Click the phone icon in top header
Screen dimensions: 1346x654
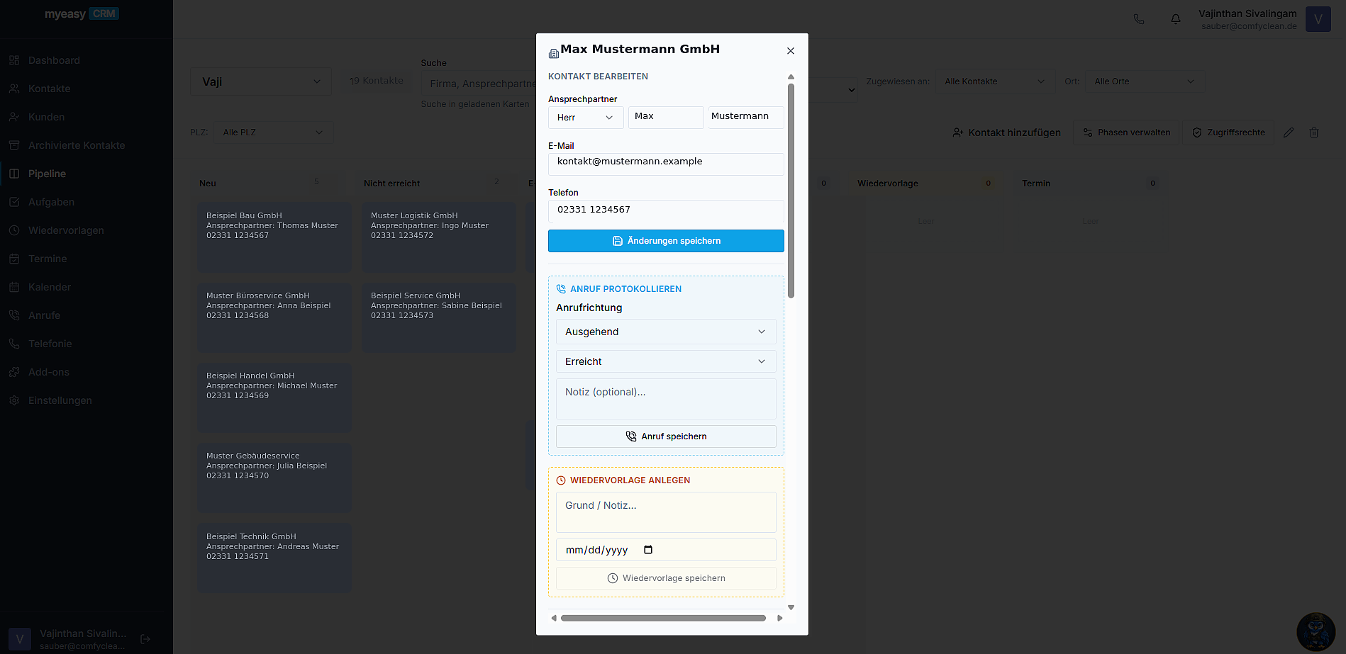click(x=1139, y=19)
